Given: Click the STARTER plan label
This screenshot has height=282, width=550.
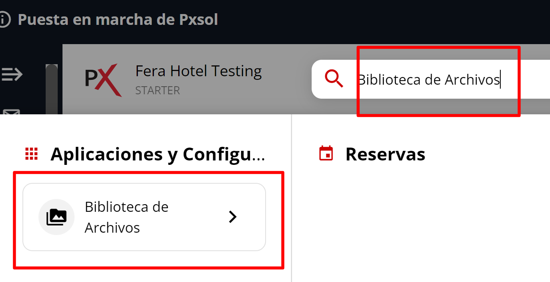Looking at the screenshot, I should [157, 91].
